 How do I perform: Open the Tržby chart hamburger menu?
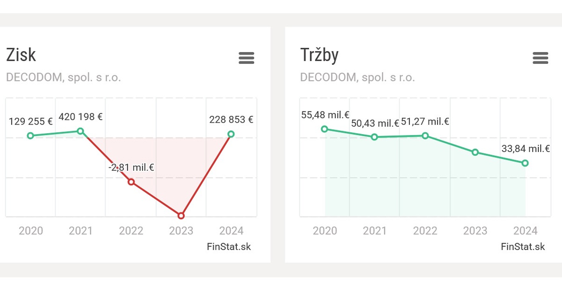pyautogui.click(x=540, y=58)
